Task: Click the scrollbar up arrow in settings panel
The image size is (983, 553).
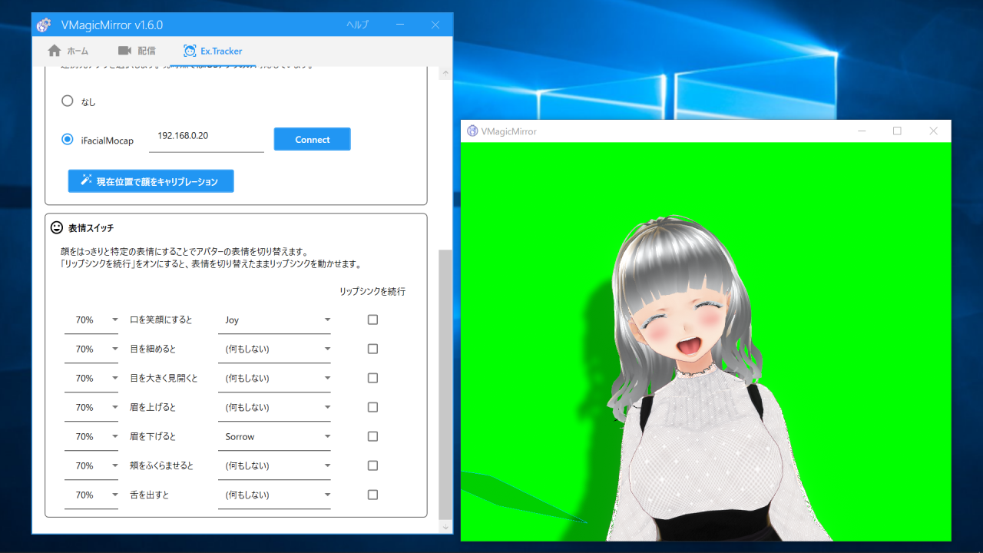Action: [x=445, y=74]
